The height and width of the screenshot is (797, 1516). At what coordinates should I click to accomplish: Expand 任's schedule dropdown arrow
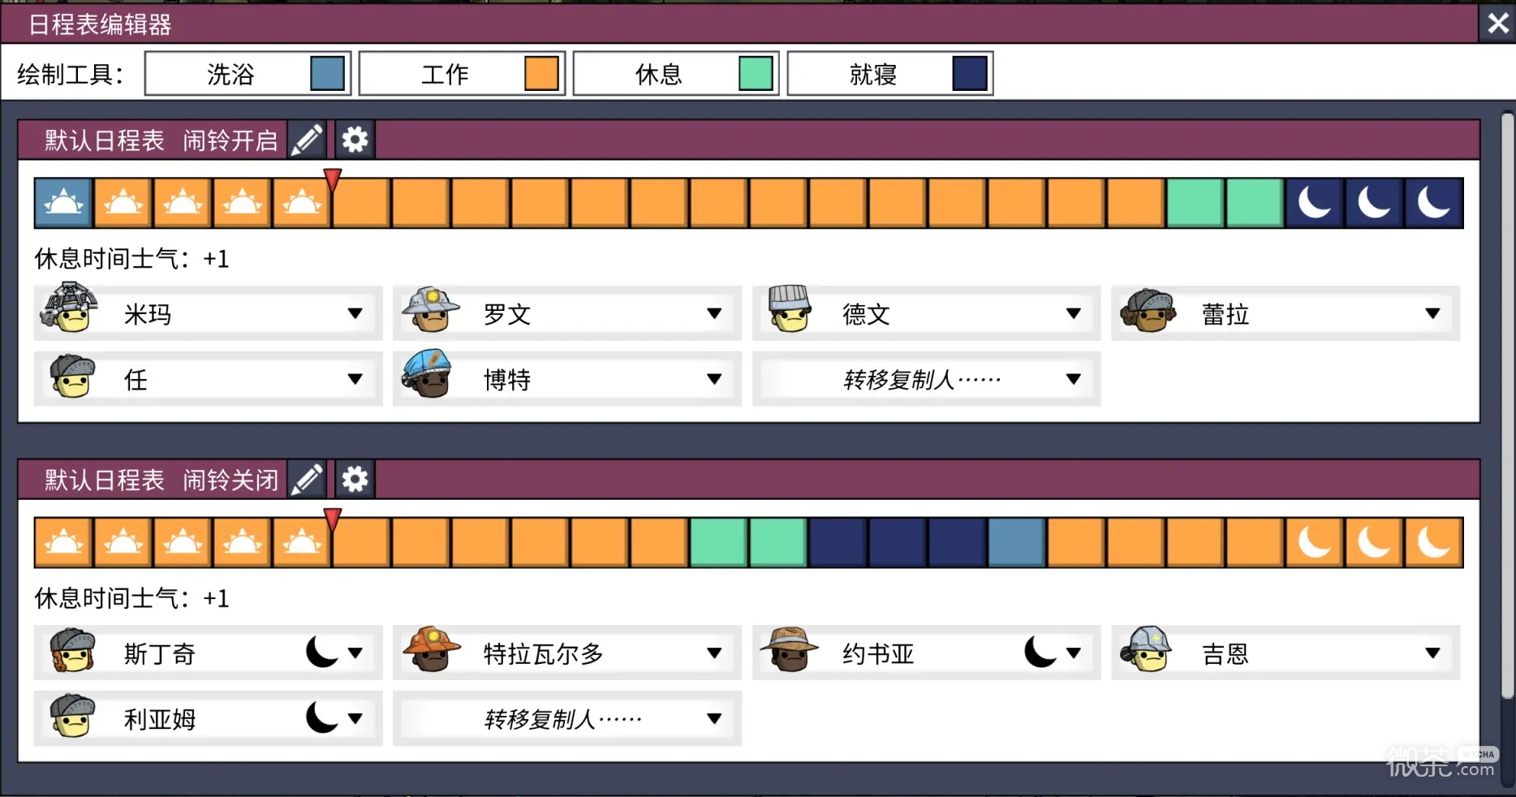(x=355, y=379)
